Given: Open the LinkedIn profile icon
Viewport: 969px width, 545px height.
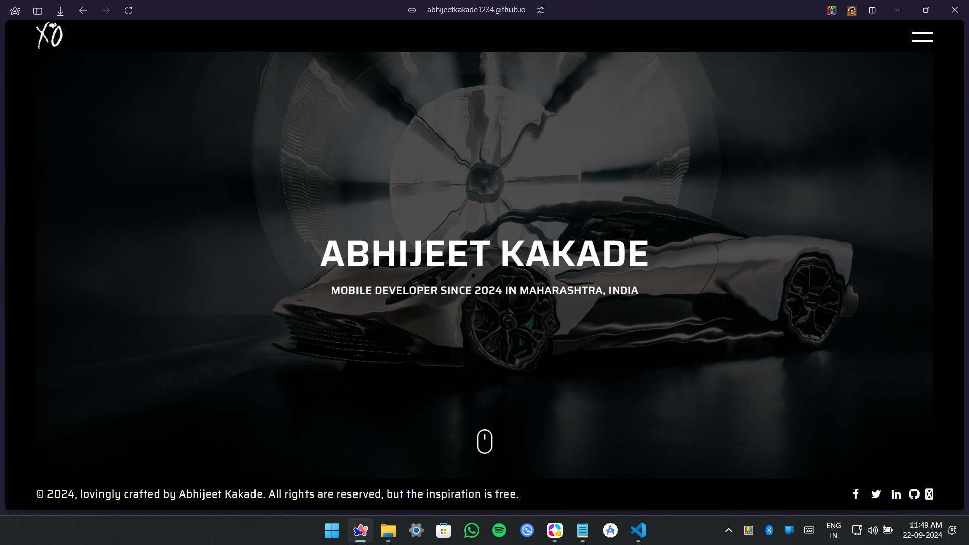Looking at the screenshot, I should pyautogui.click(x=896, y=494).
